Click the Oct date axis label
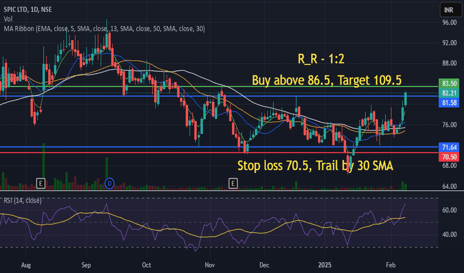Viewport: 464px width, 273px height. pos(146,265)
